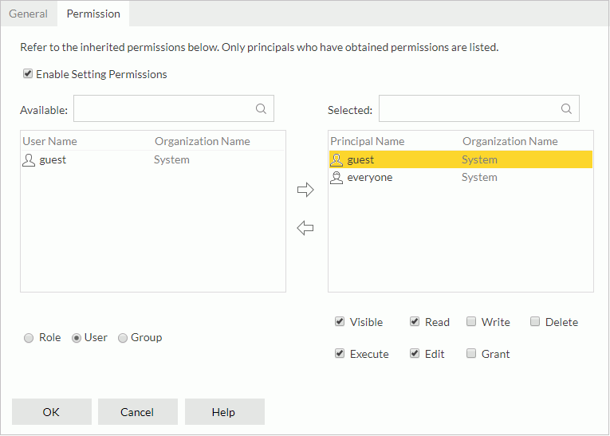Image resolution: width=610 pixels, height=436 pixels.
Task: Focus the Available search input field
Action: coord(174,108)
